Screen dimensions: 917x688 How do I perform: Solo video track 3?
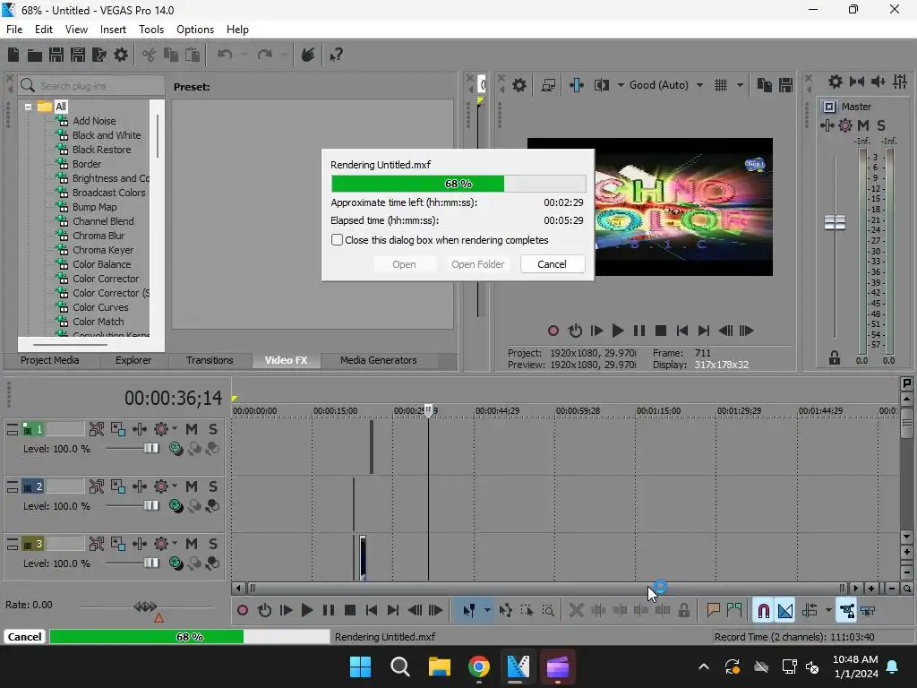coord(213,544)
